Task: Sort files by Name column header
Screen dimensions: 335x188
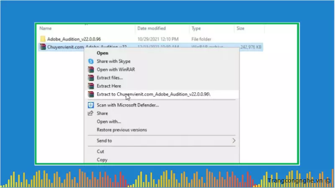Action: [x=45, y=28]
